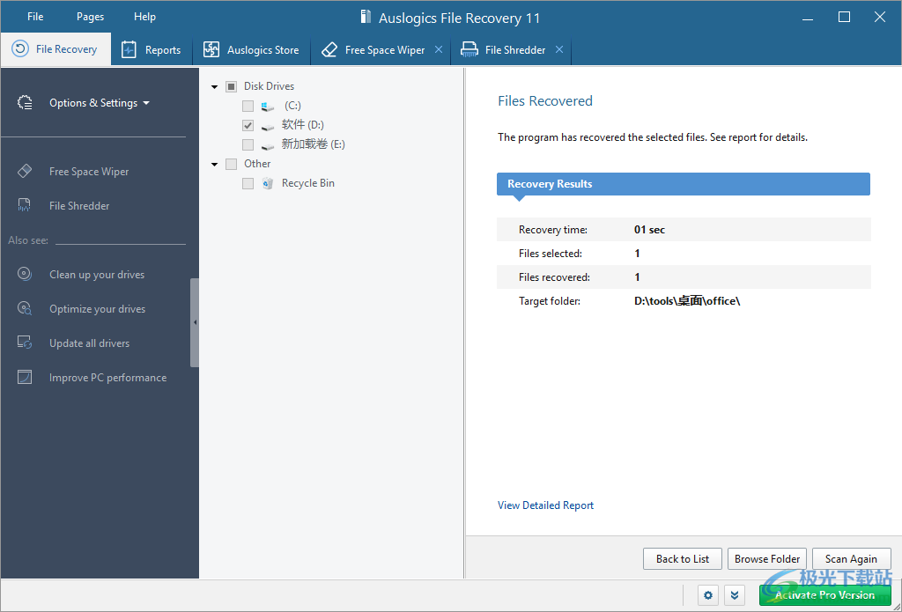Click the Scan Again button
The height and width of the screenshot is (612, 902).
(851, 558)
